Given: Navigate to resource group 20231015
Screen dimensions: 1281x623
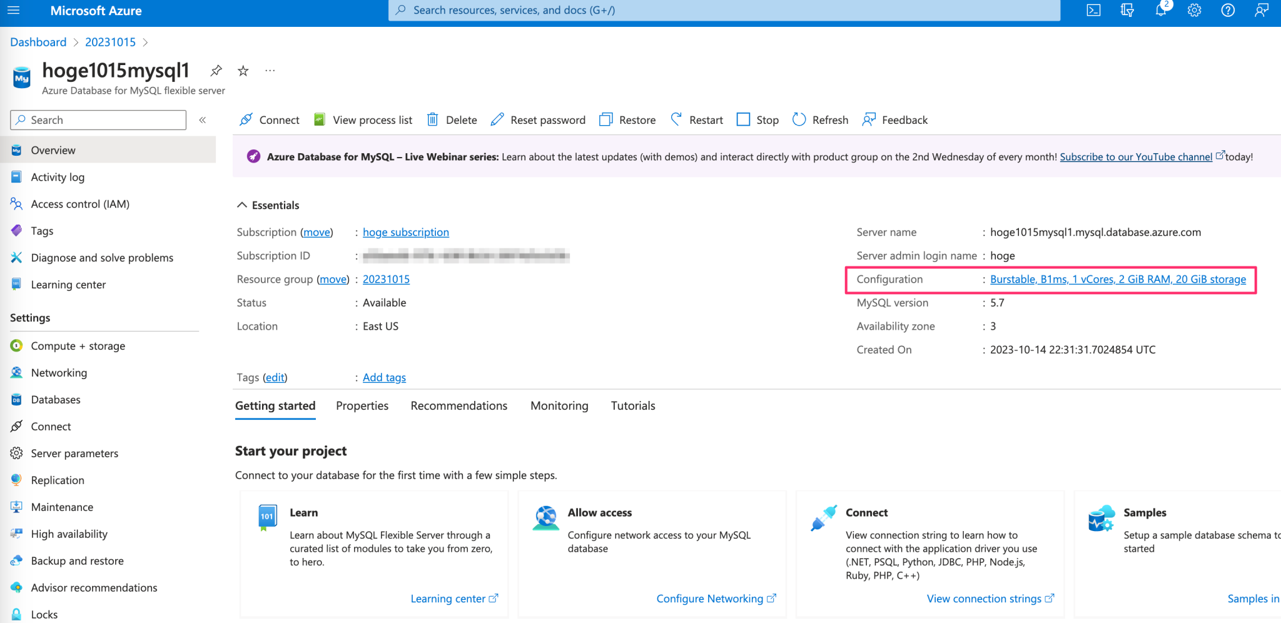Looking at the screenshot, I should tap(386, 279).
